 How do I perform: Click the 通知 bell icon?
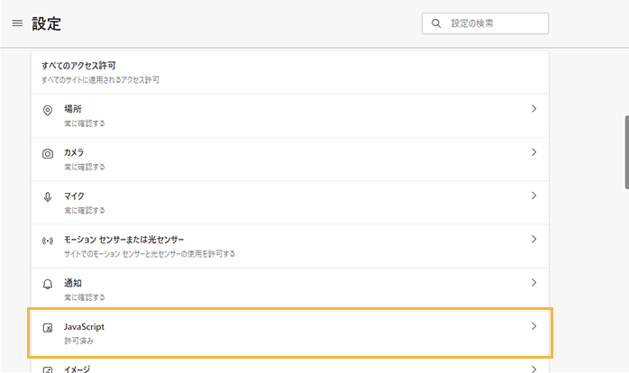pos(48,284)
